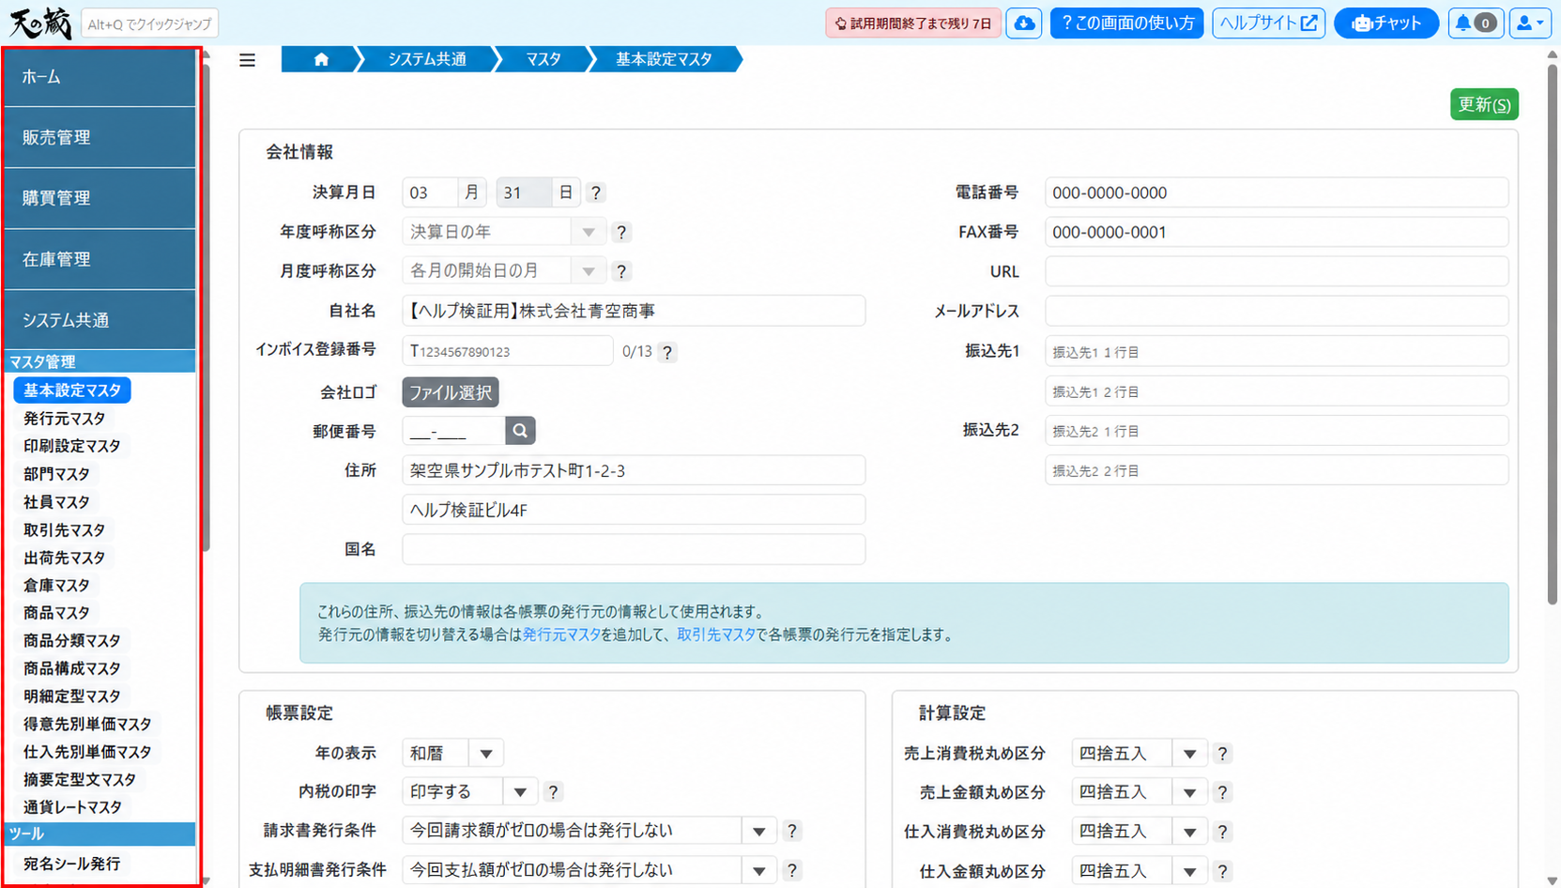The height and width of the screenshot is (888, 1561).
Task: Click the この画面の使い方 button
Action: 1126,23
